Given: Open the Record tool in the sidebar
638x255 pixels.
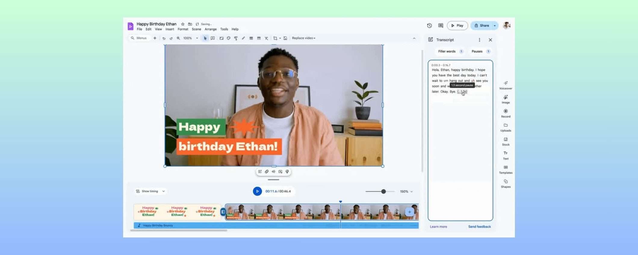Looking at the screenshot, I should [x=505, y=113].
